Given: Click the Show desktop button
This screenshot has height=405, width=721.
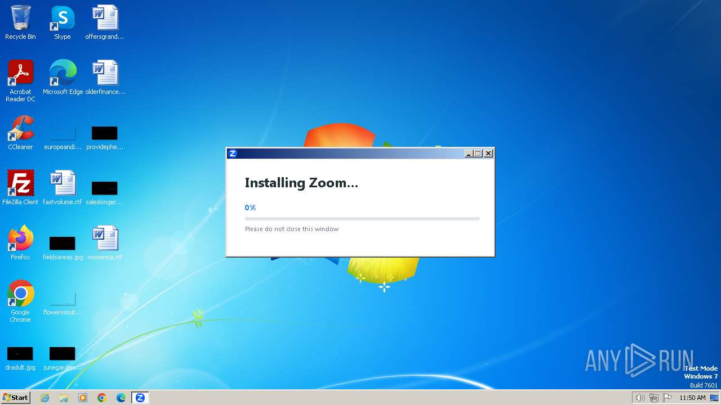Looking at the screenshot, I should (x=714, y=398).
